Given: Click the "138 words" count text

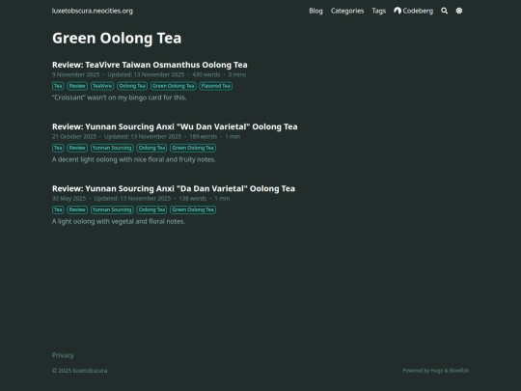Looking at the screenshot, I should point(193,199).
